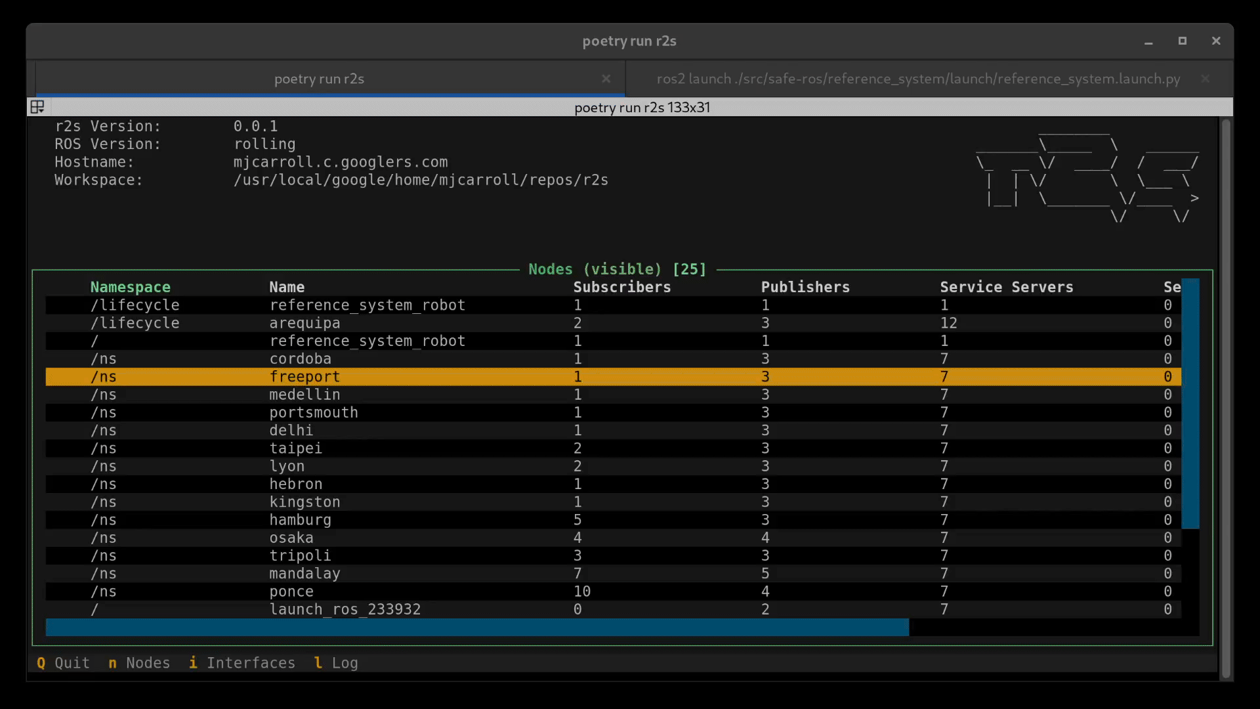Select the hamburg node row
Screen dimensions: 1260x709
(x=300, y=520)
